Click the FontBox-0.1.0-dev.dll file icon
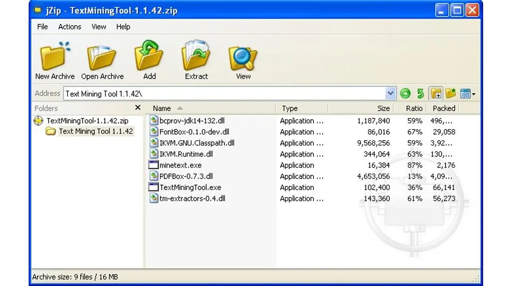Image resolution: width=509 pixels, height=286 pixels. 153,131
